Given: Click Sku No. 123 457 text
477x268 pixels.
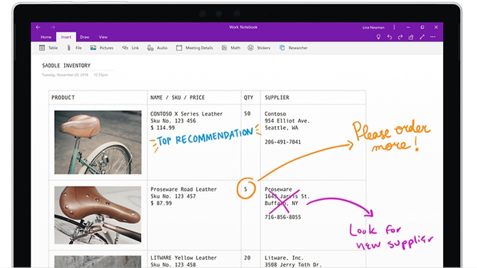Looking at the screenshot, I should 173,196.
